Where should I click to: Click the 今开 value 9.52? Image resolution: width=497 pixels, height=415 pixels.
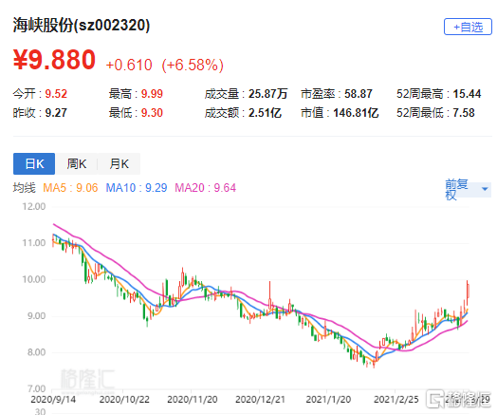pos(56,94)
